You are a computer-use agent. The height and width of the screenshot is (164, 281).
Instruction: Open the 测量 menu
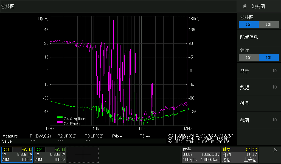pos(259,103)
